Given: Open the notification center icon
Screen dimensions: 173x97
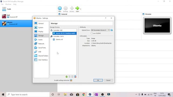Looking at the screenshot, I should [x=169, y=95].
